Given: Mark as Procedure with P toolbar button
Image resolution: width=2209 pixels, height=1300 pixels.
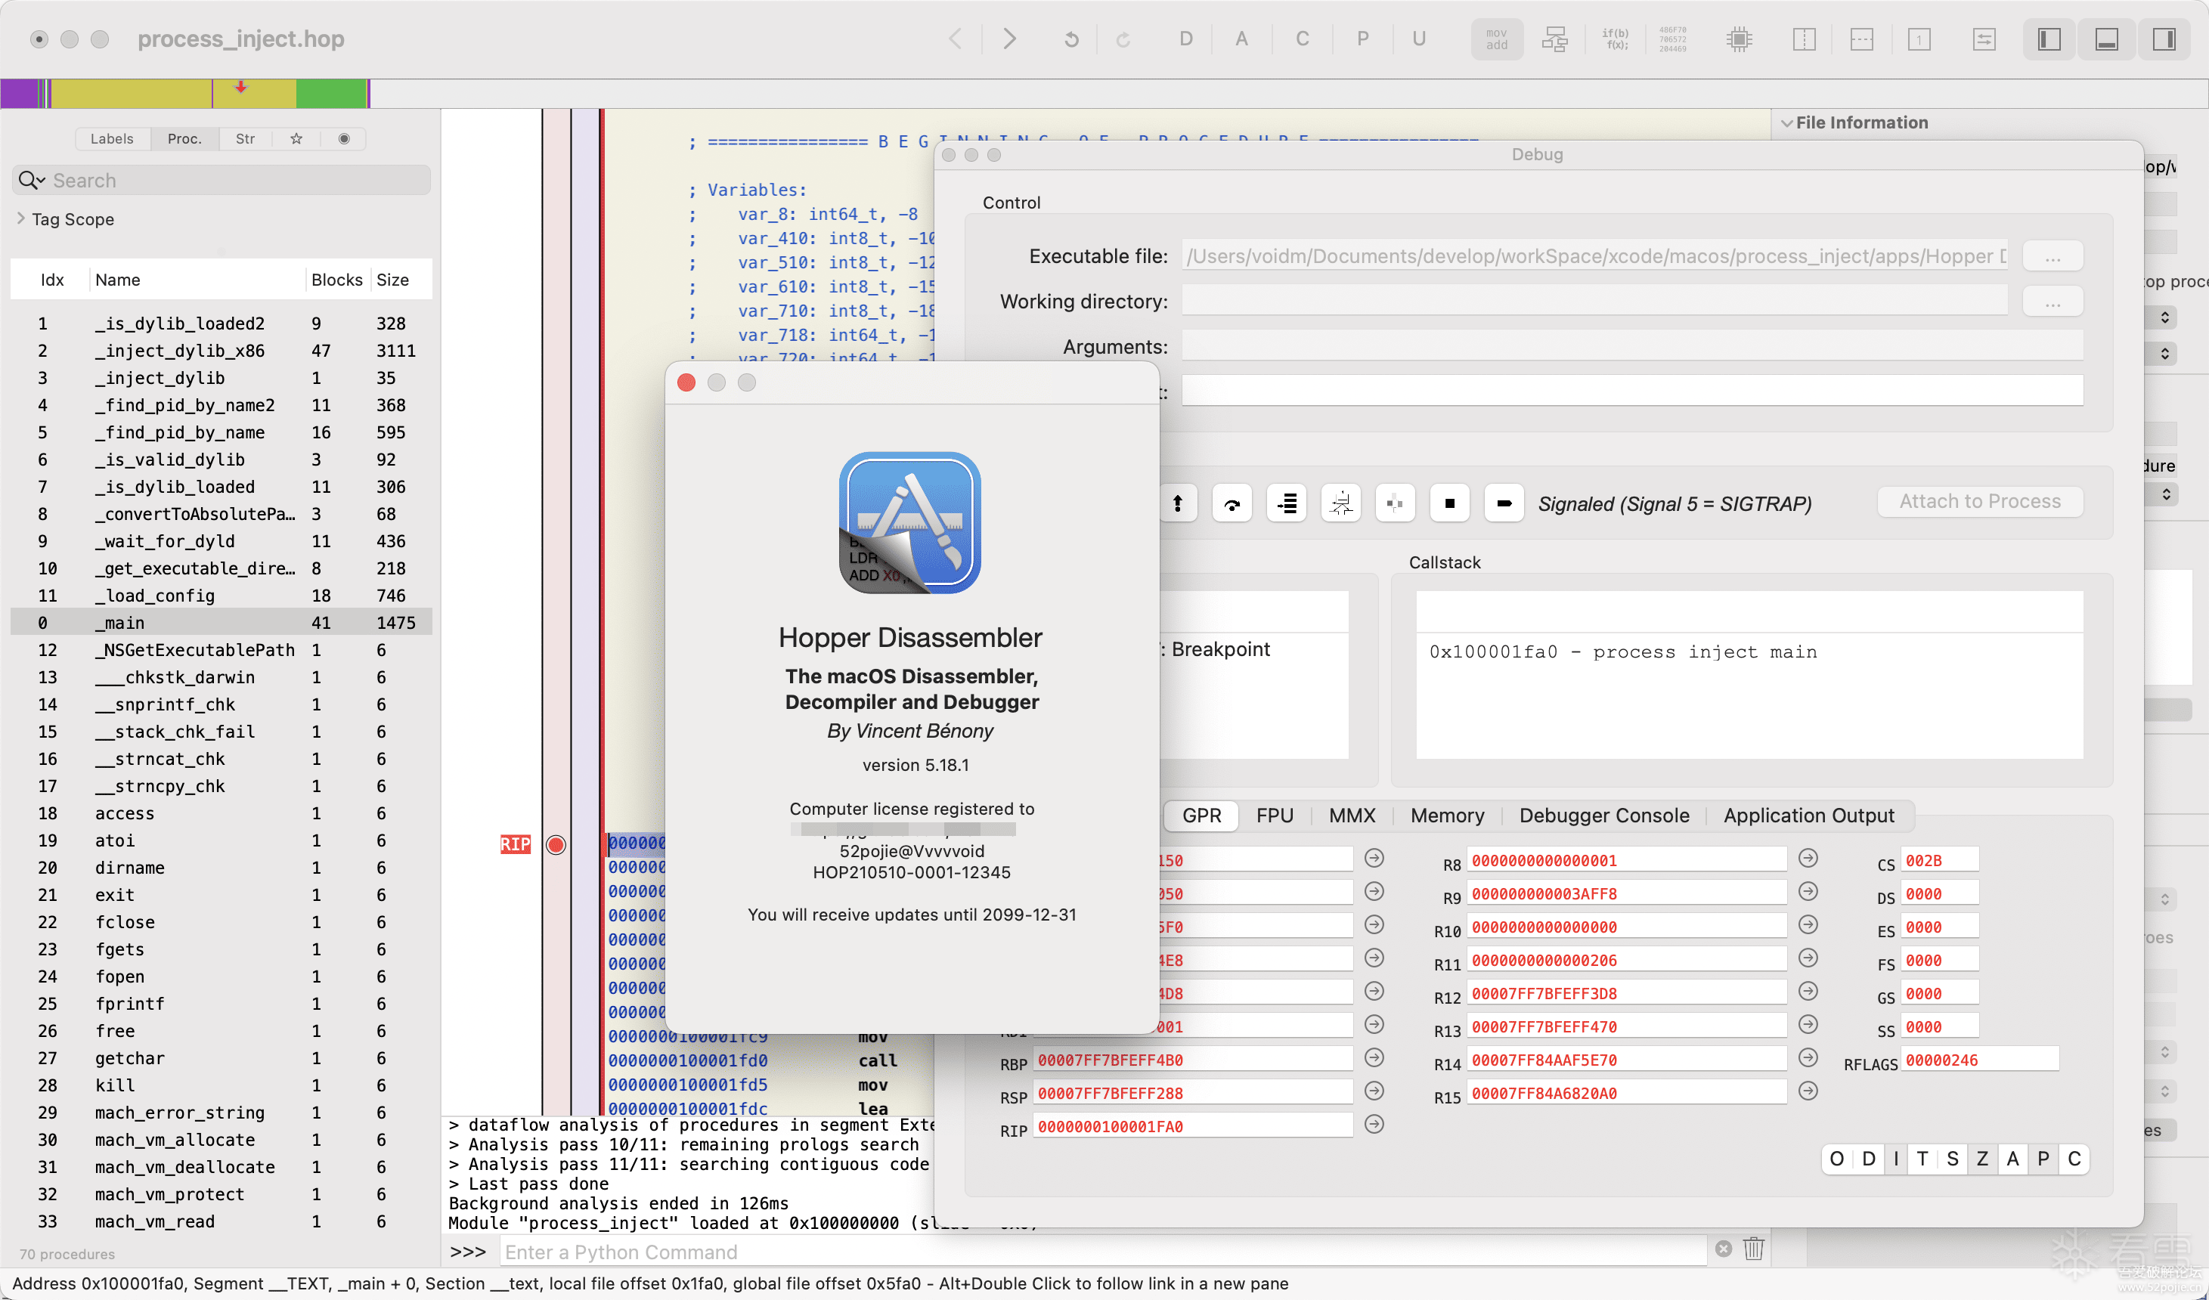Looking at the screenshot, I should click(1362, 39).
